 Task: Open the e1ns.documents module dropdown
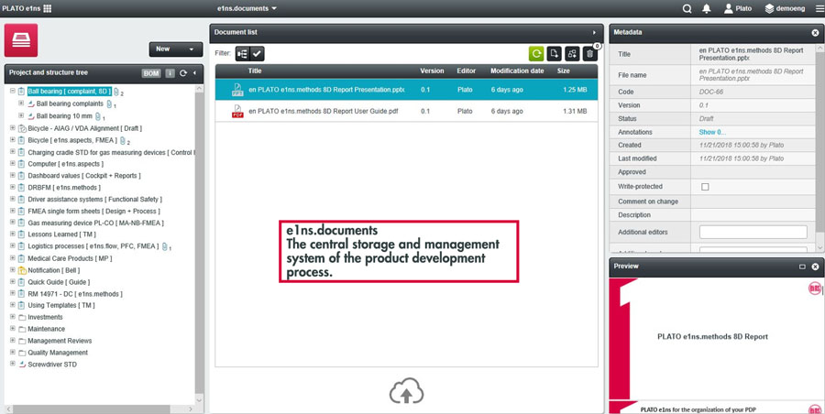tap(247, 8)
